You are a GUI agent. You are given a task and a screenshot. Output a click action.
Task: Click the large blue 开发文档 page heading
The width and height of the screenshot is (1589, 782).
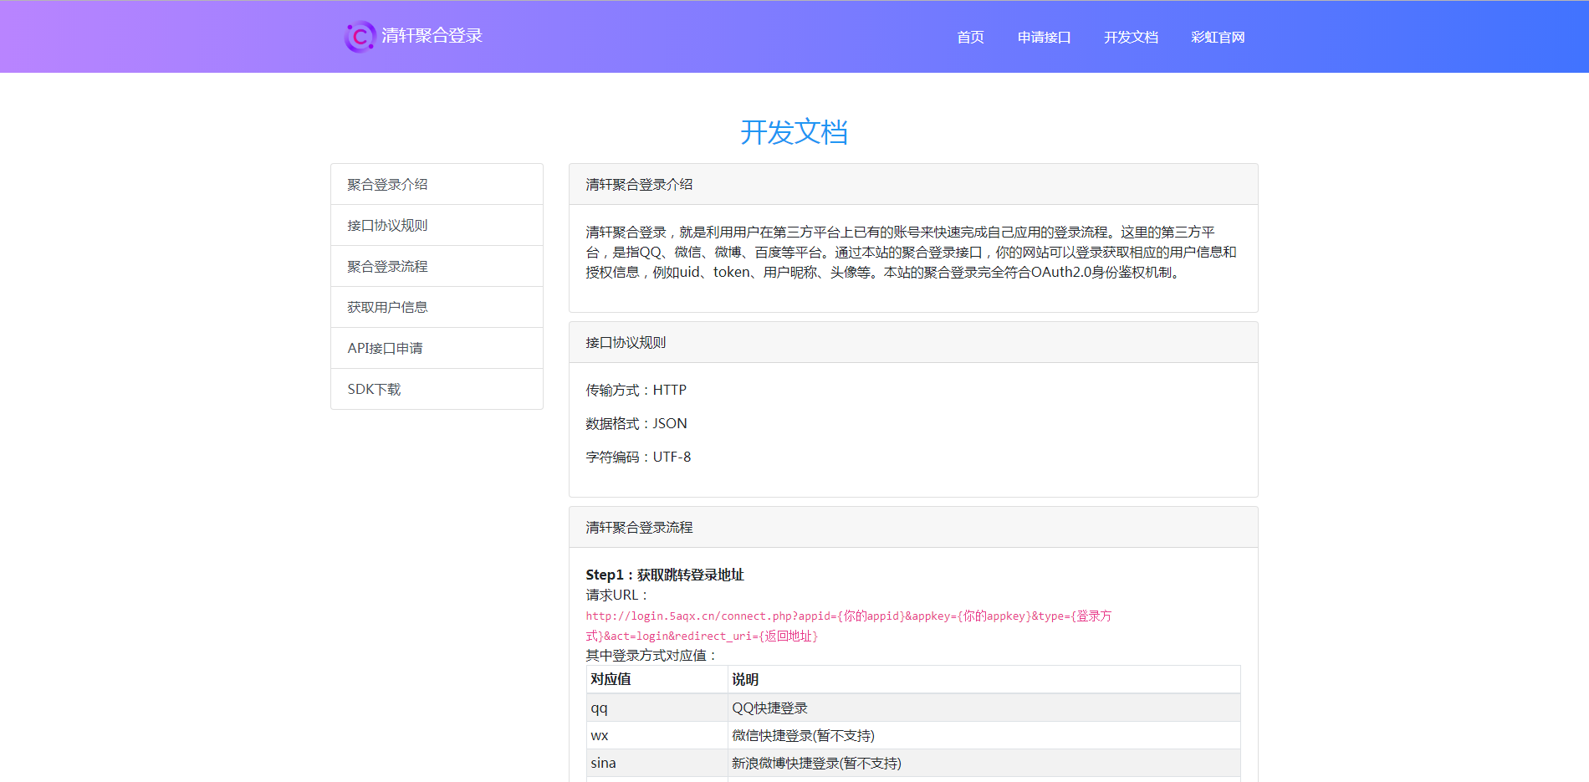(794, 132)
